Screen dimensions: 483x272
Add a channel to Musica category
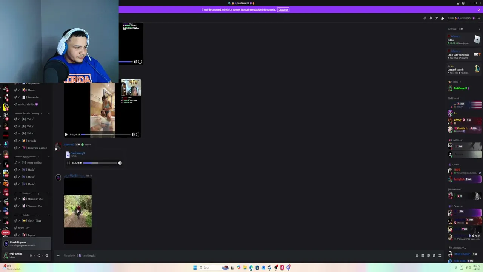[49, 157]
